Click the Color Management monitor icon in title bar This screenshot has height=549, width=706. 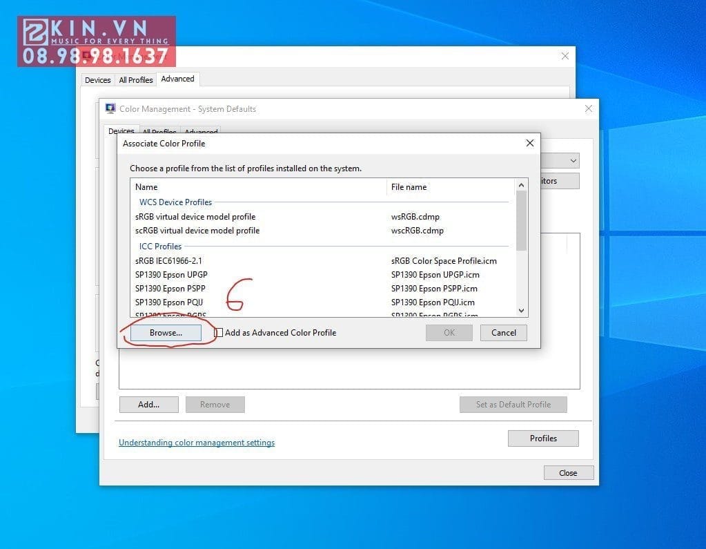click(x=110, y=108)
